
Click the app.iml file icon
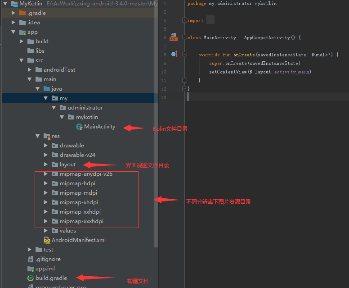(x=31, y=269)
